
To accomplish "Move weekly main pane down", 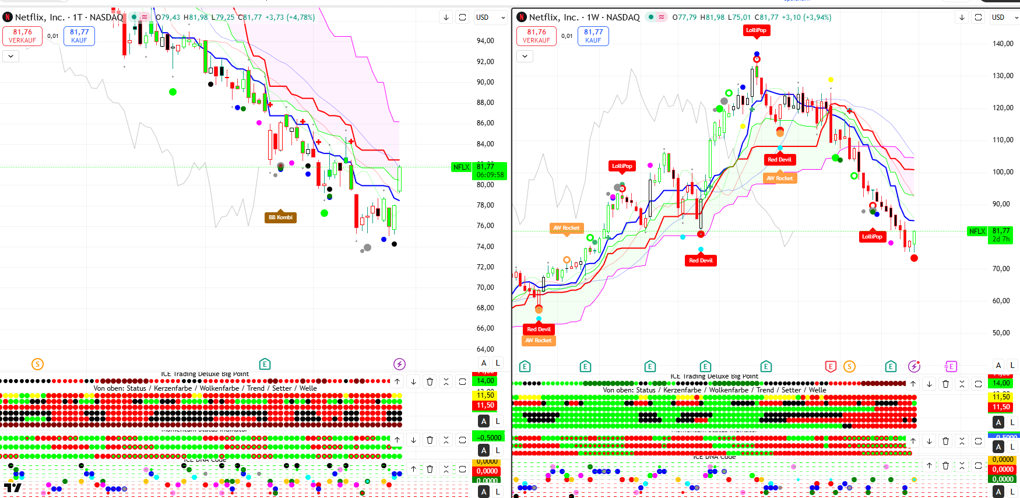I will 962,17.
